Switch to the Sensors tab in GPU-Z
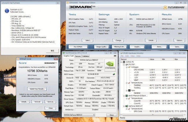 pos(78,56)
